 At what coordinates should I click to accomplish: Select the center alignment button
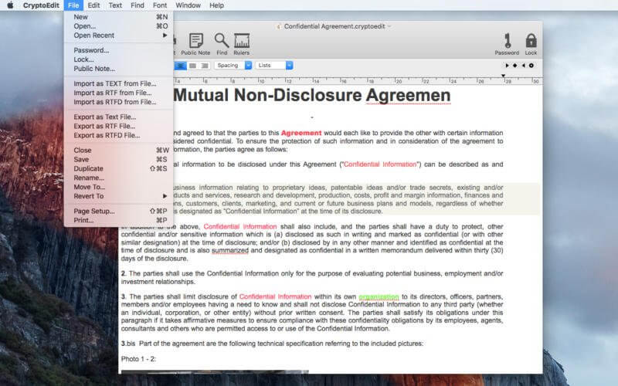tap(182, 66)
